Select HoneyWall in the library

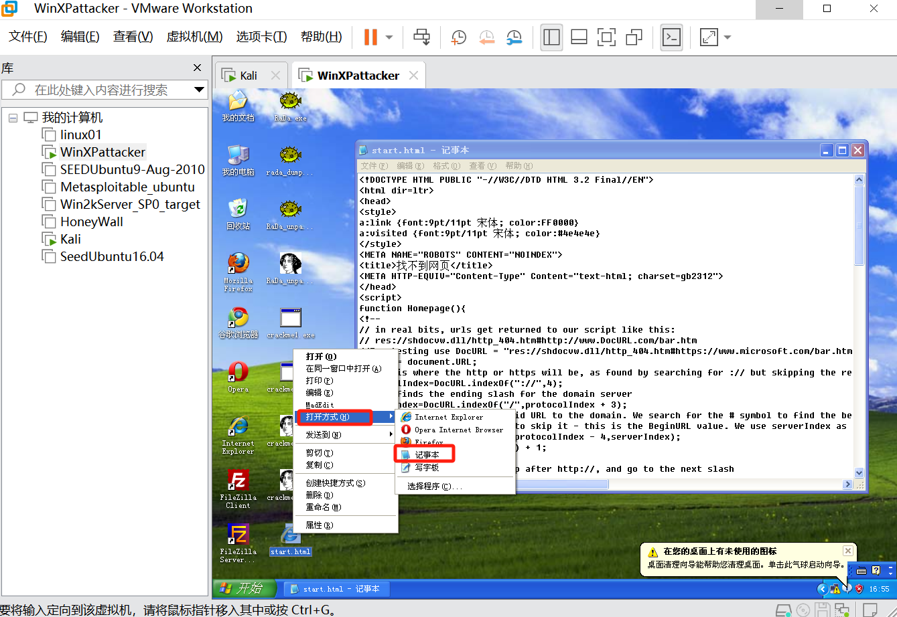pyautogui.click(x=92, y=222)
